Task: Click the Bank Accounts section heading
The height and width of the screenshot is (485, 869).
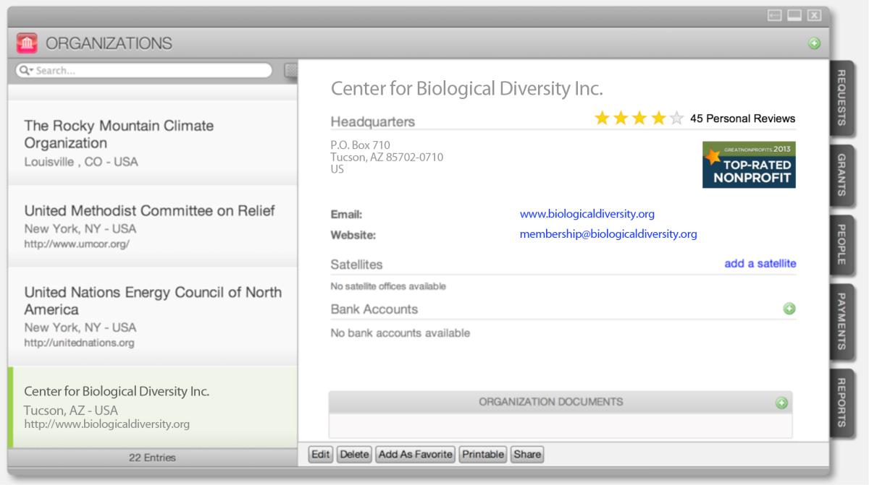Action: (374, 309)
